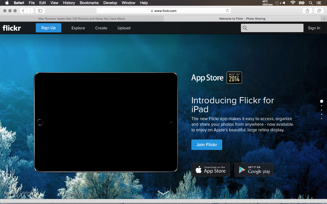Select the fifth slide indicator dot
Image resolution: width=327 pixels, height=204 pixels.
tap(322, 119)
